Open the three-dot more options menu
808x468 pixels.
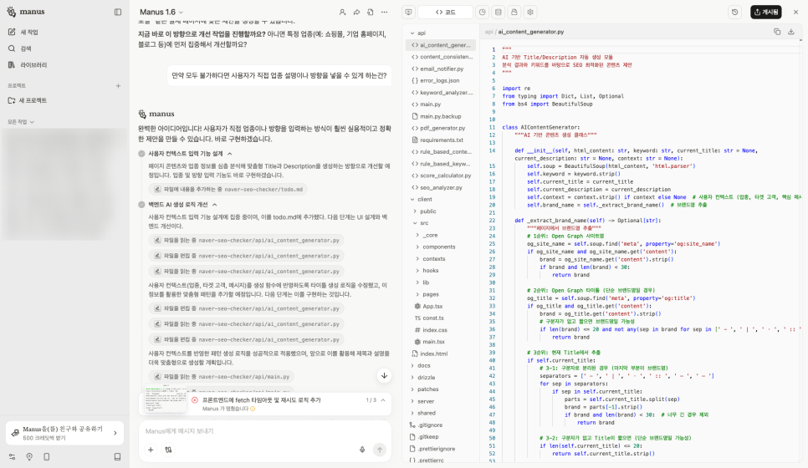(x=384, y=13)
